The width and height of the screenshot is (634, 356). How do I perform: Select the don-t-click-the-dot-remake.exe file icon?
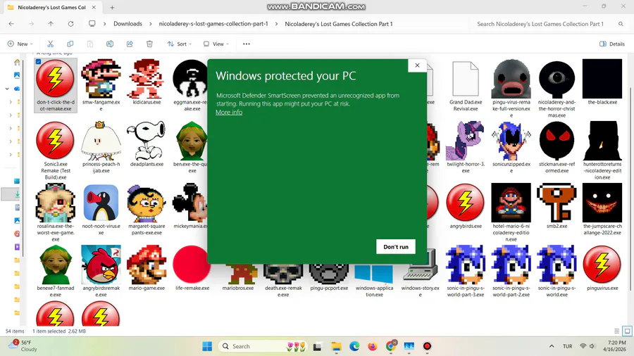pos(56,78)
